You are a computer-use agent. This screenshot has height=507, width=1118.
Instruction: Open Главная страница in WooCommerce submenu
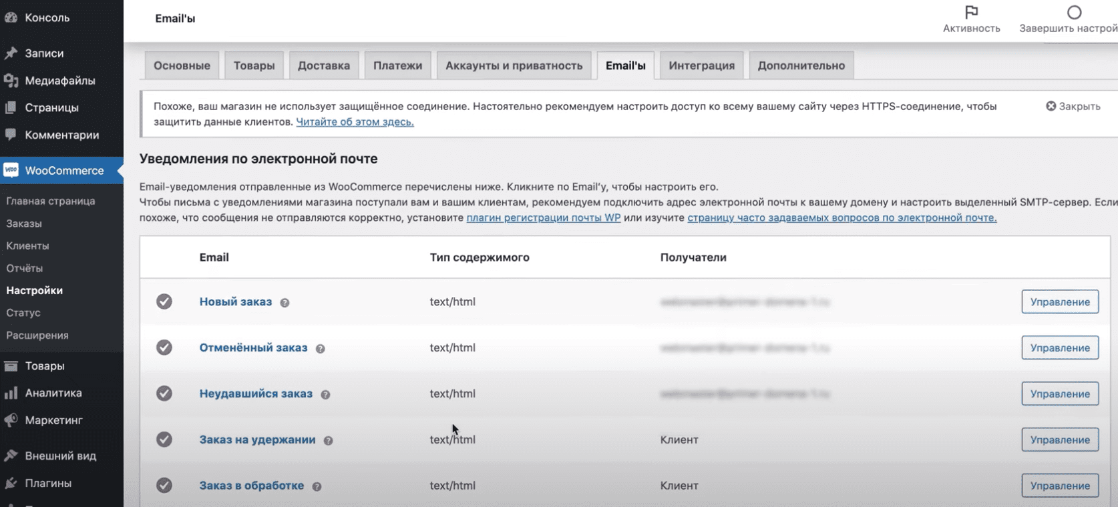pos(51,201)
